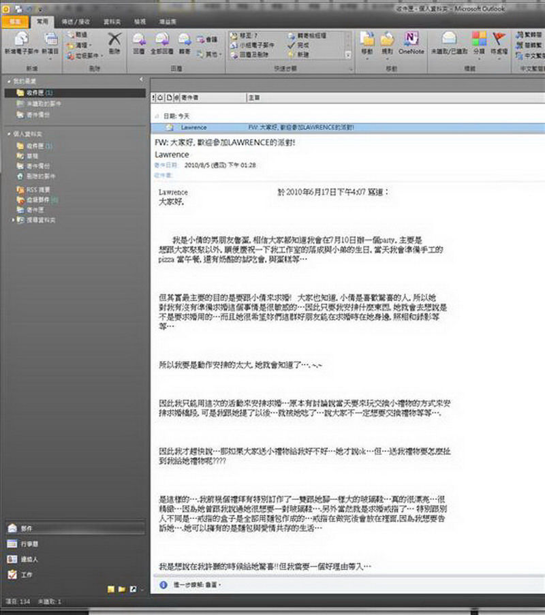This screenshot has width=545, height=615.
Task: Click the Send/Receive quick access icon
Action: click(18, 9)
